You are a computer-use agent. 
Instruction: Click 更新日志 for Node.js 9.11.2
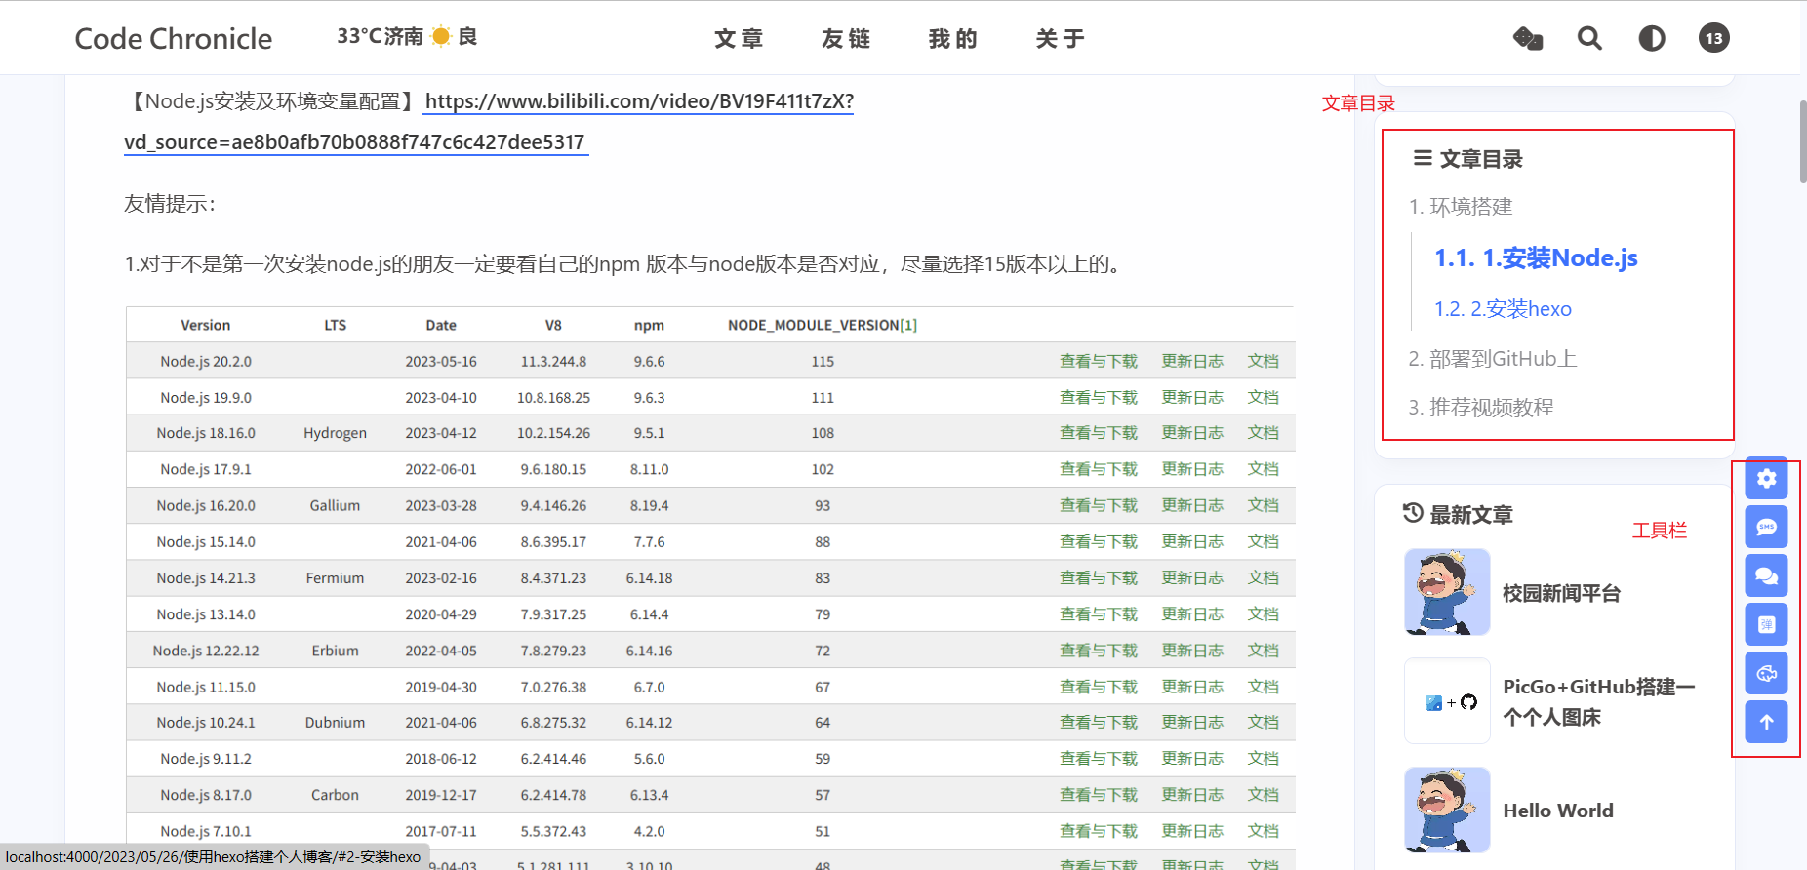point(1192,759)
